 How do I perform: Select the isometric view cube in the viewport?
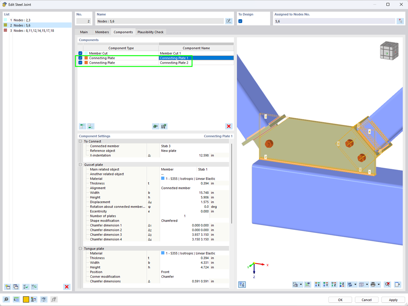coord(389,51)
